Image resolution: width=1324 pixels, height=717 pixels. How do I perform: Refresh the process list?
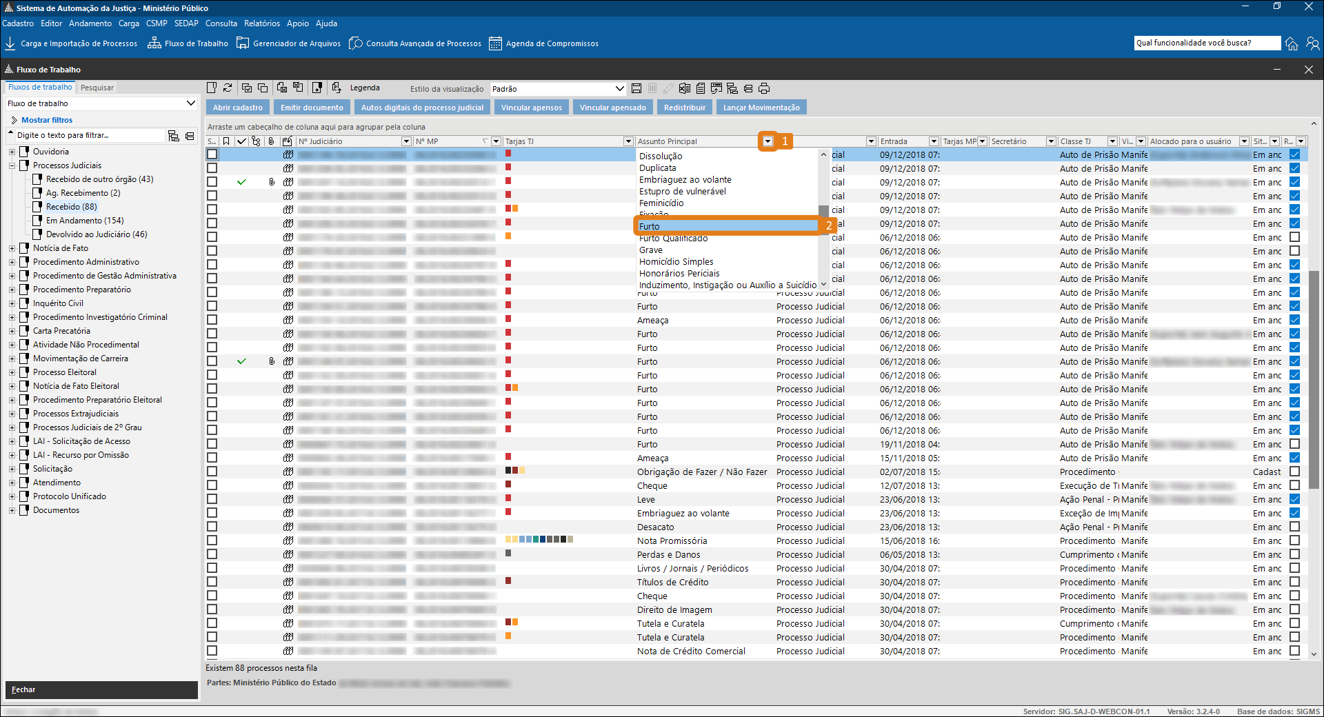(228, 88)
